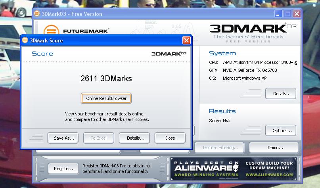This screenshot has width=320, height=188.
Task: Click the Online ResultBrowser button
Action: (x=106, y=98)
